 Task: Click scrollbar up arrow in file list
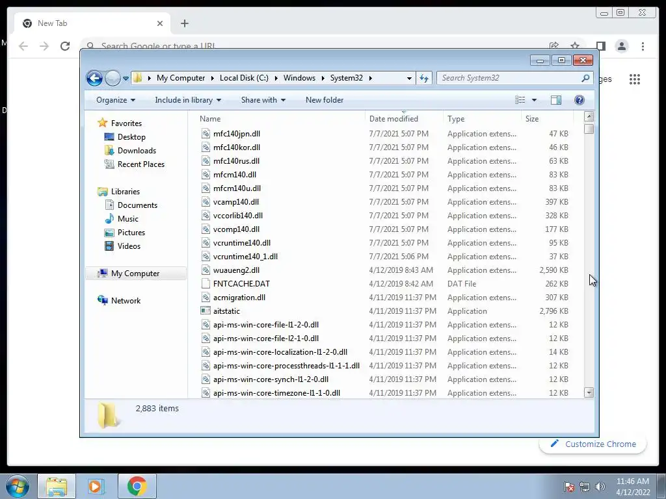pos(589,116)
